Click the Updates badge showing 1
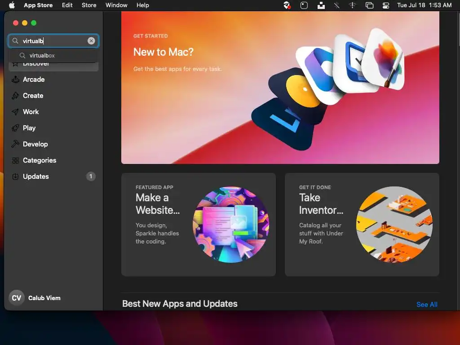Viewport: 460px width, 345px height. tap(91, 176)
